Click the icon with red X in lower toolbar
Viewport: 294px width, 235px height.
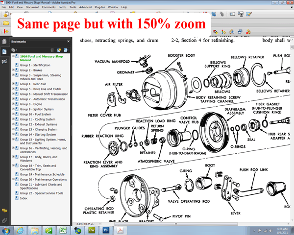pos(248,32)
